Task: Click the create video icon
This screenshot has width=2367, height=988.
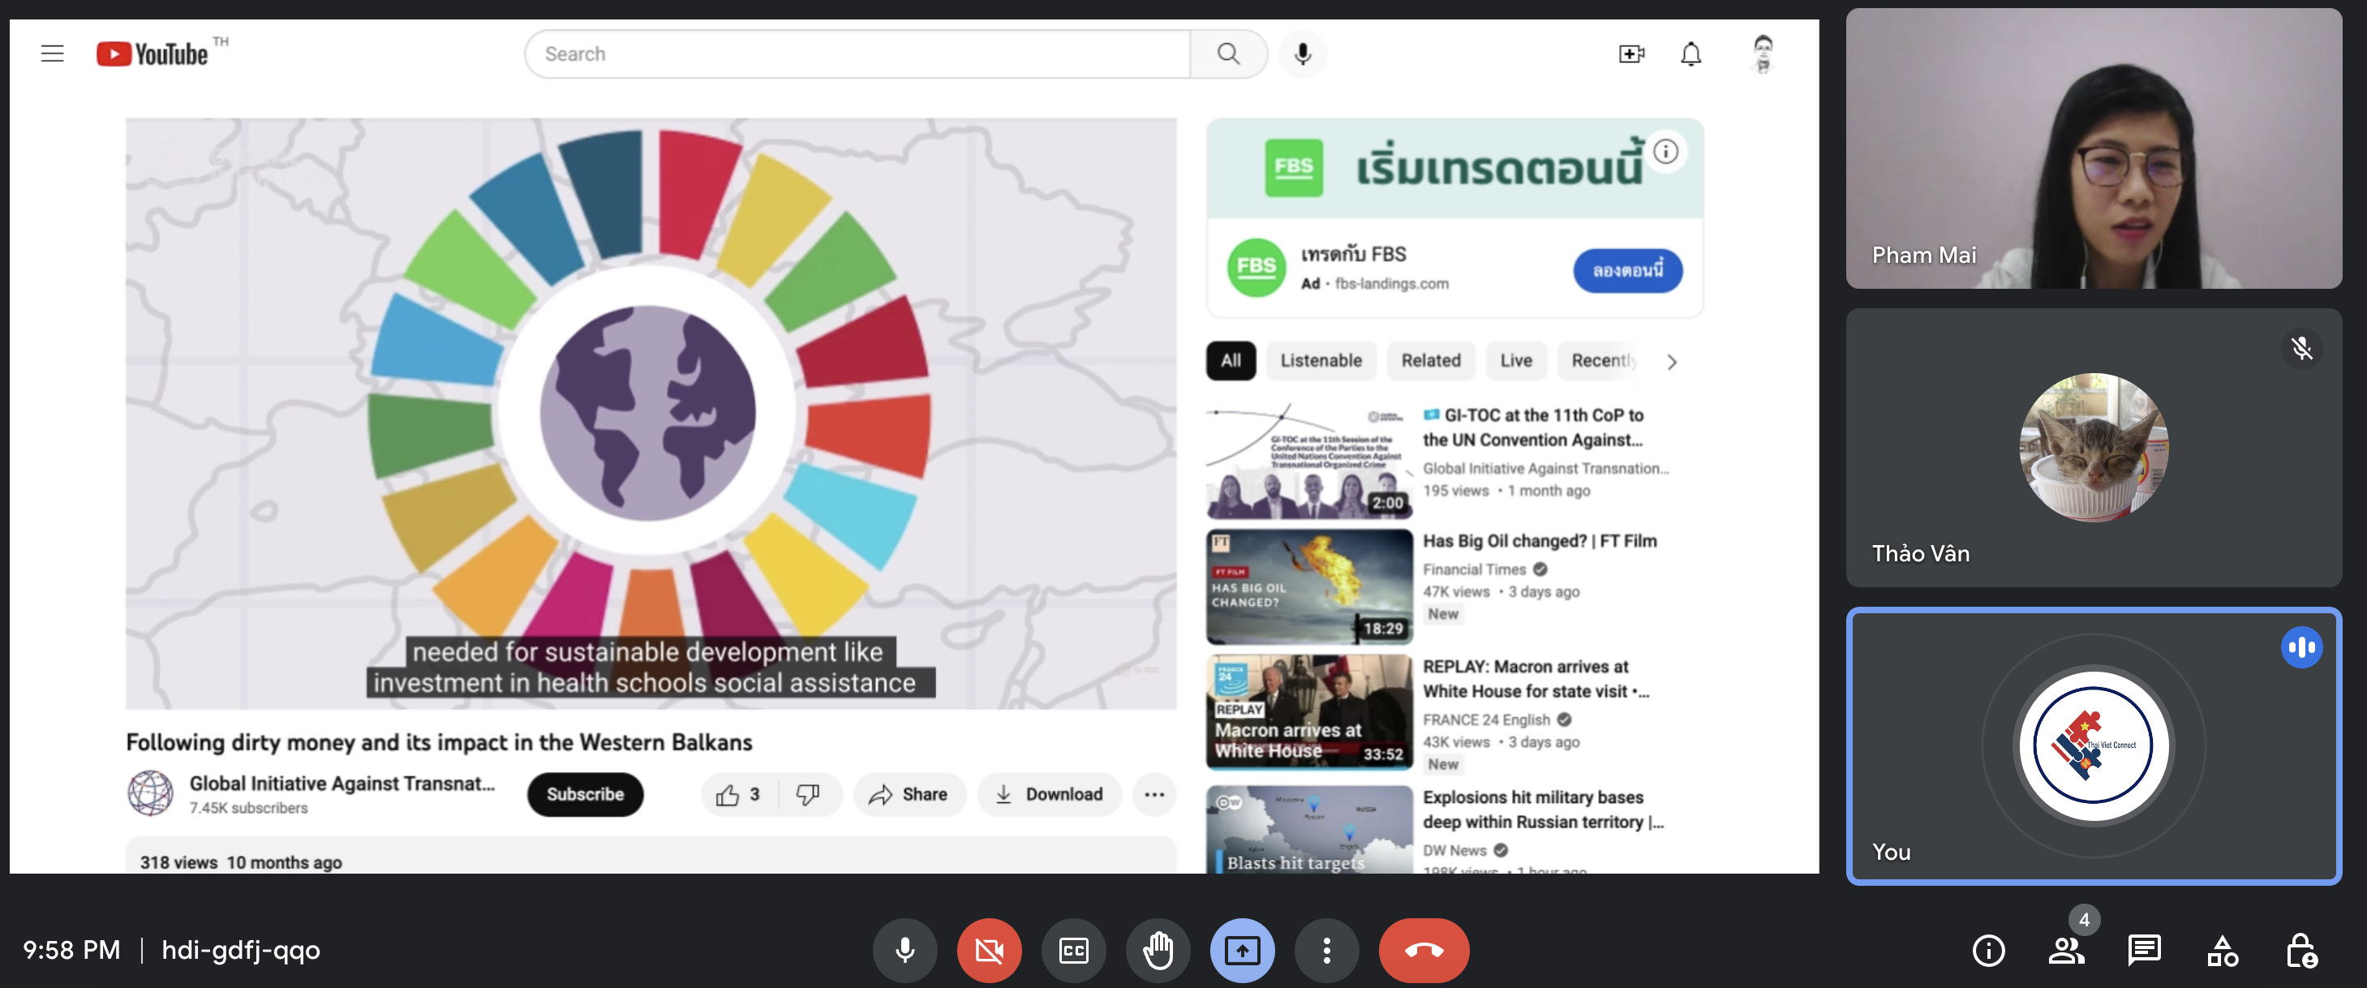Action: tap(1631, 54)
